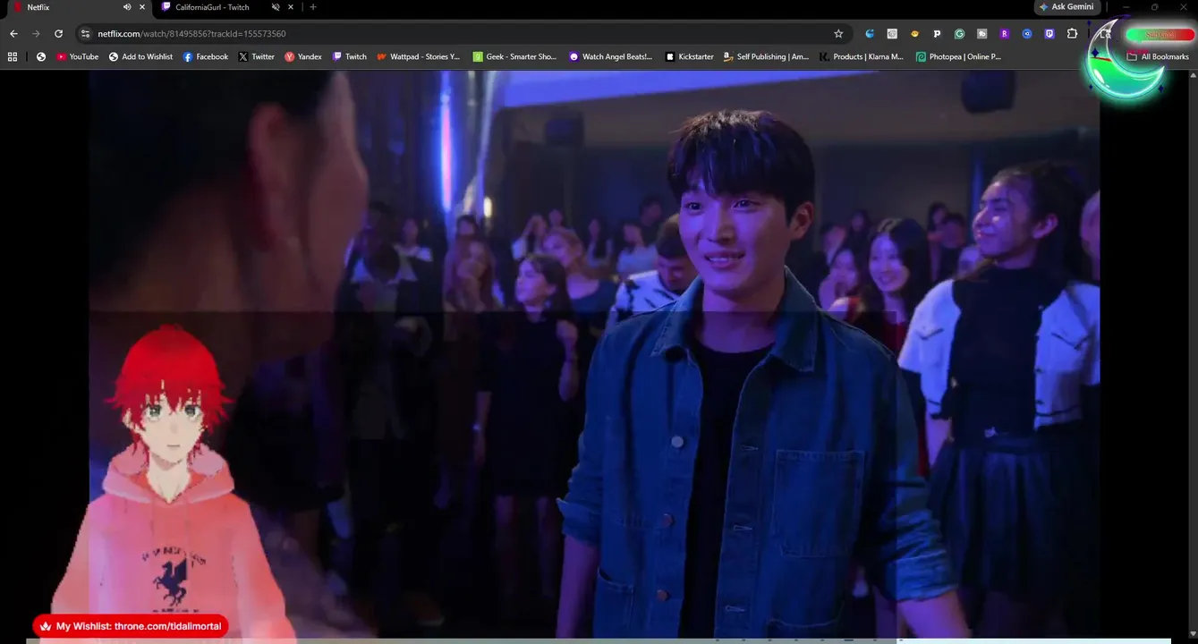Click the gray puzzle-image extension icon

point(982,34)
